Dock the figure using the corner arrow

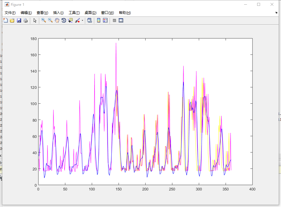click(x=276, y=12)
